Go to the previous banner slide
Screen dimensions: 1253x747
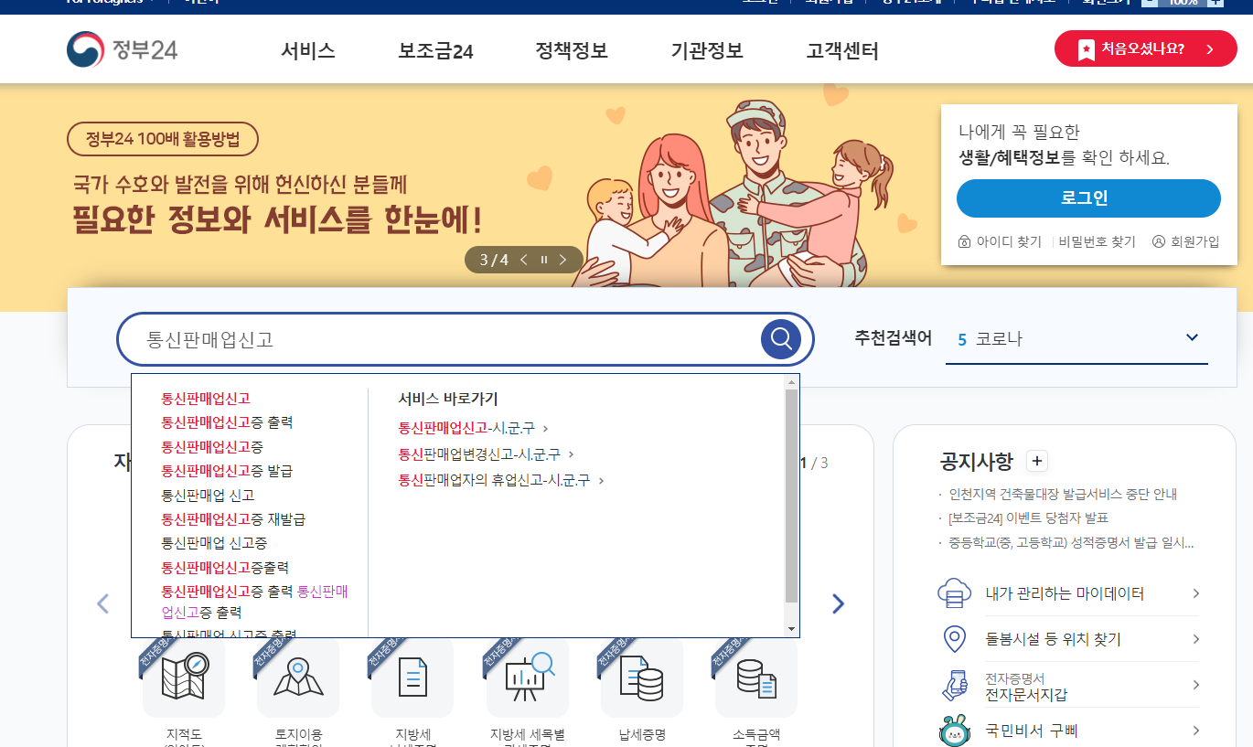pyautogui.click(x=524, y=260)
